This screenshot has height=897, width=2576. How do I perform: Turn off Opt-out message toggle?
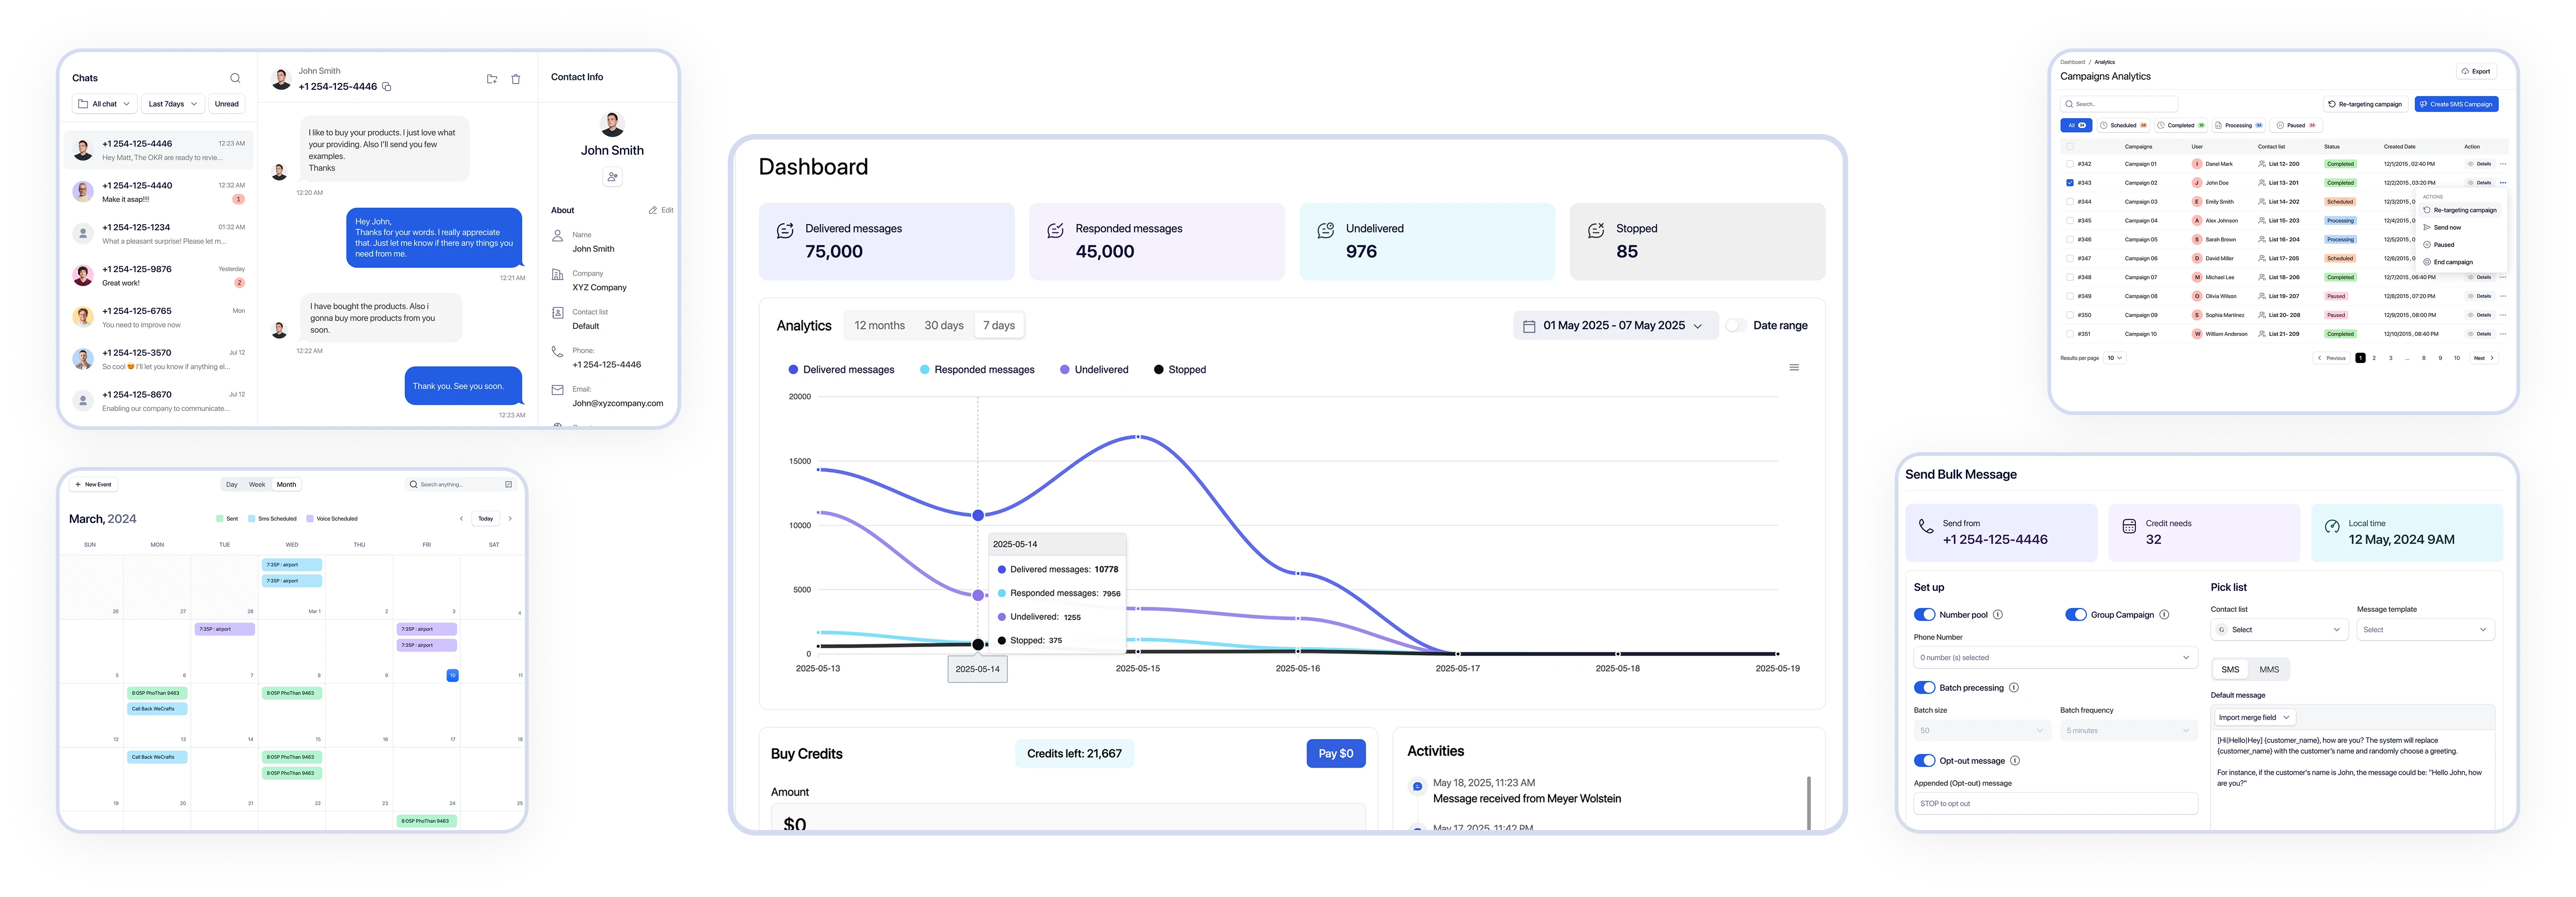click(x=1924, y=761)
